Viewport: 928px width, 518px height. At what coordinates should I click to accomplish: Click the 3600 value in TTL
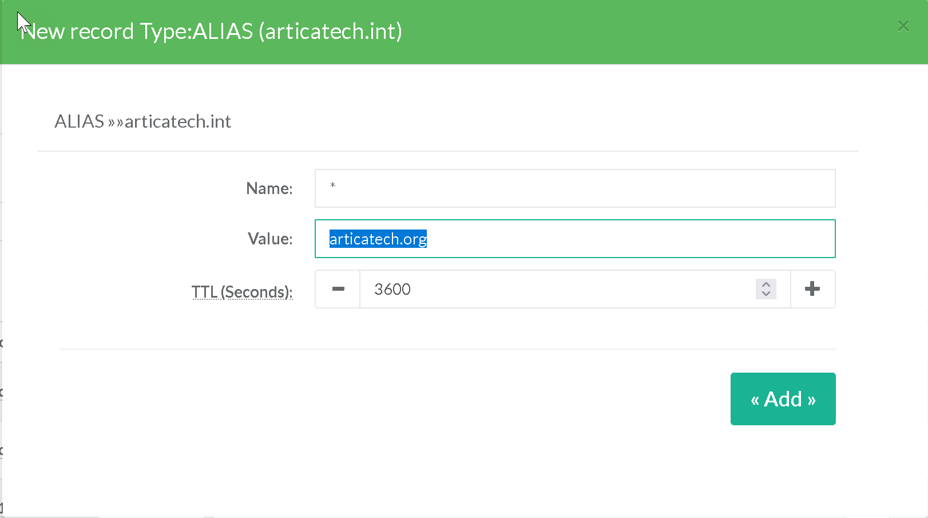click(x=392, y=289)
